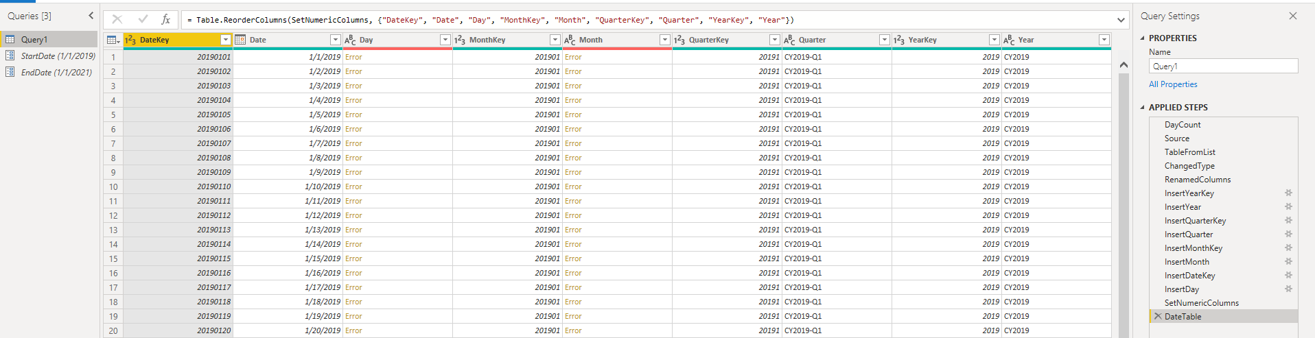This screenshot has height=338, width=1315.
Task: Select the DateKey cell 20190110
Action: point(178,186)
